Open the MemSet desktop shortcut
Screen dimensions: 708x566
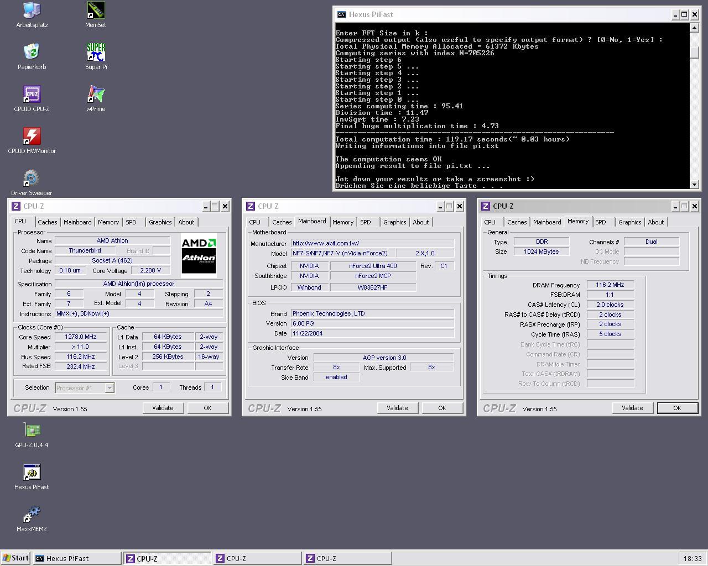pyautogui.click(x=96, y=15)
